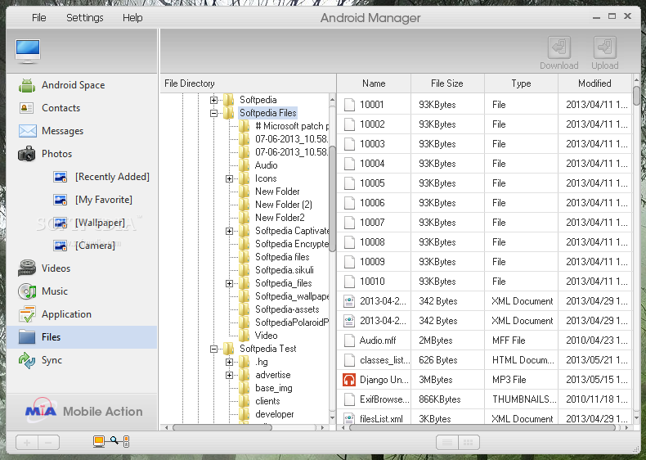This screenshot has height=460, width=646.
Task: Open the Sync section
Action: 40,360
